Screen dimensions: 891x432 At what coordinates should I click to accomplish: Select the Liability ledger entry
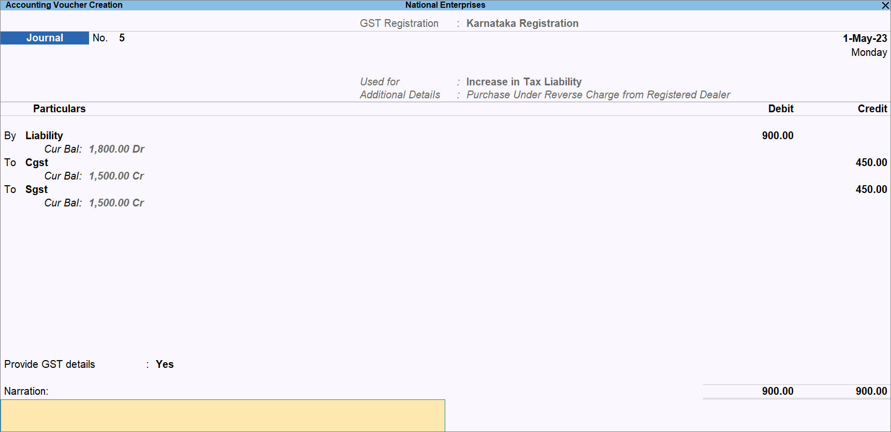tap(44, 136)
